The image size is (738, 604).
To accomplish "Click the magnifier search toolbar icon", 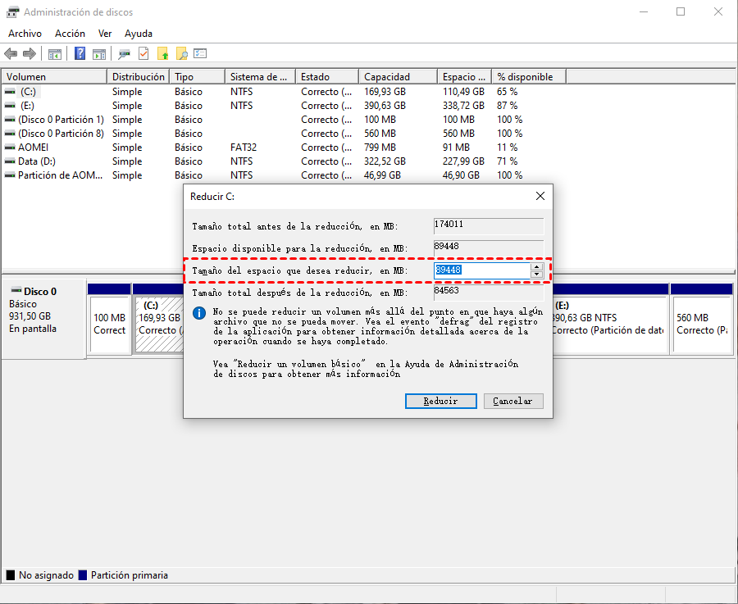I will click(x=182, y=54).
